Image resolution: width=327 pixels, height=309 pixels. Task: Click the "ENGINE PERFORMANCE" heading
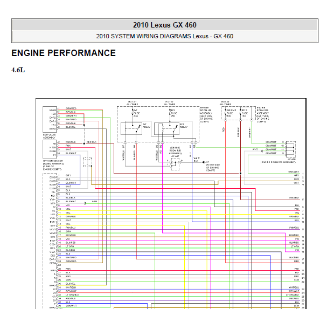tap(64, 53)
